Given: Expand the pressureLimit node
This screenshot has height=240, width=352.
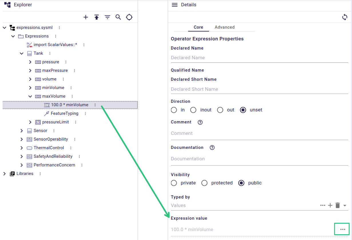Looking at the screenshot, I should tap(30, 122).
